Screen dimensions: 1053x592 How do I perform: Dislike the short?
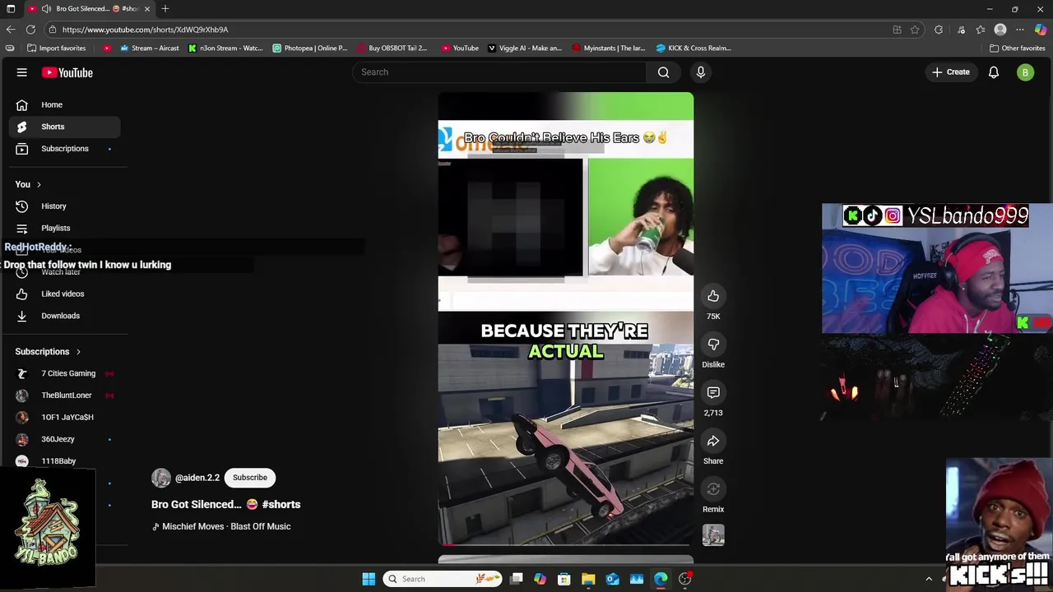click(713, 345)
